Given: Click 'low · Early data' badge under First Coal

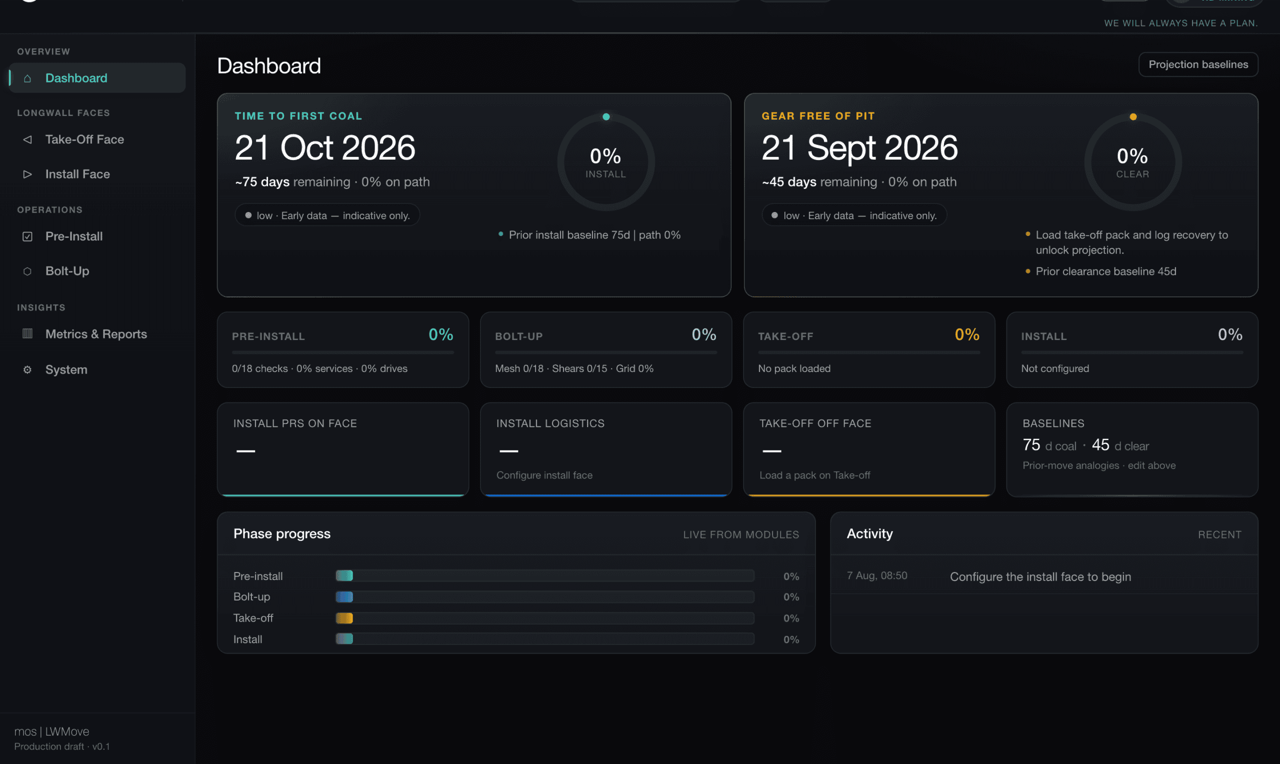Looking at the screenshot, I should (327, 215).
